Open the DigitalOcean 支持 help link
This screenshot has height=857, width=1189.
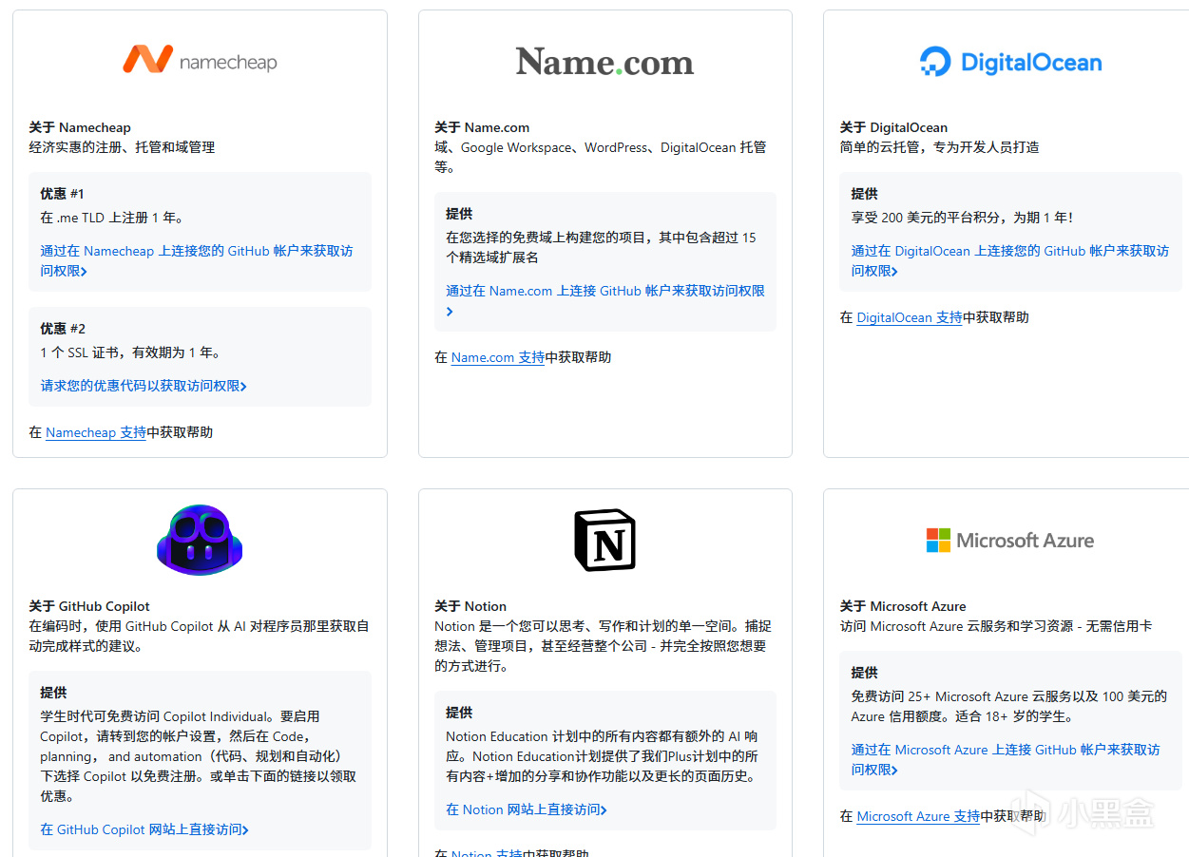(910, 317)
